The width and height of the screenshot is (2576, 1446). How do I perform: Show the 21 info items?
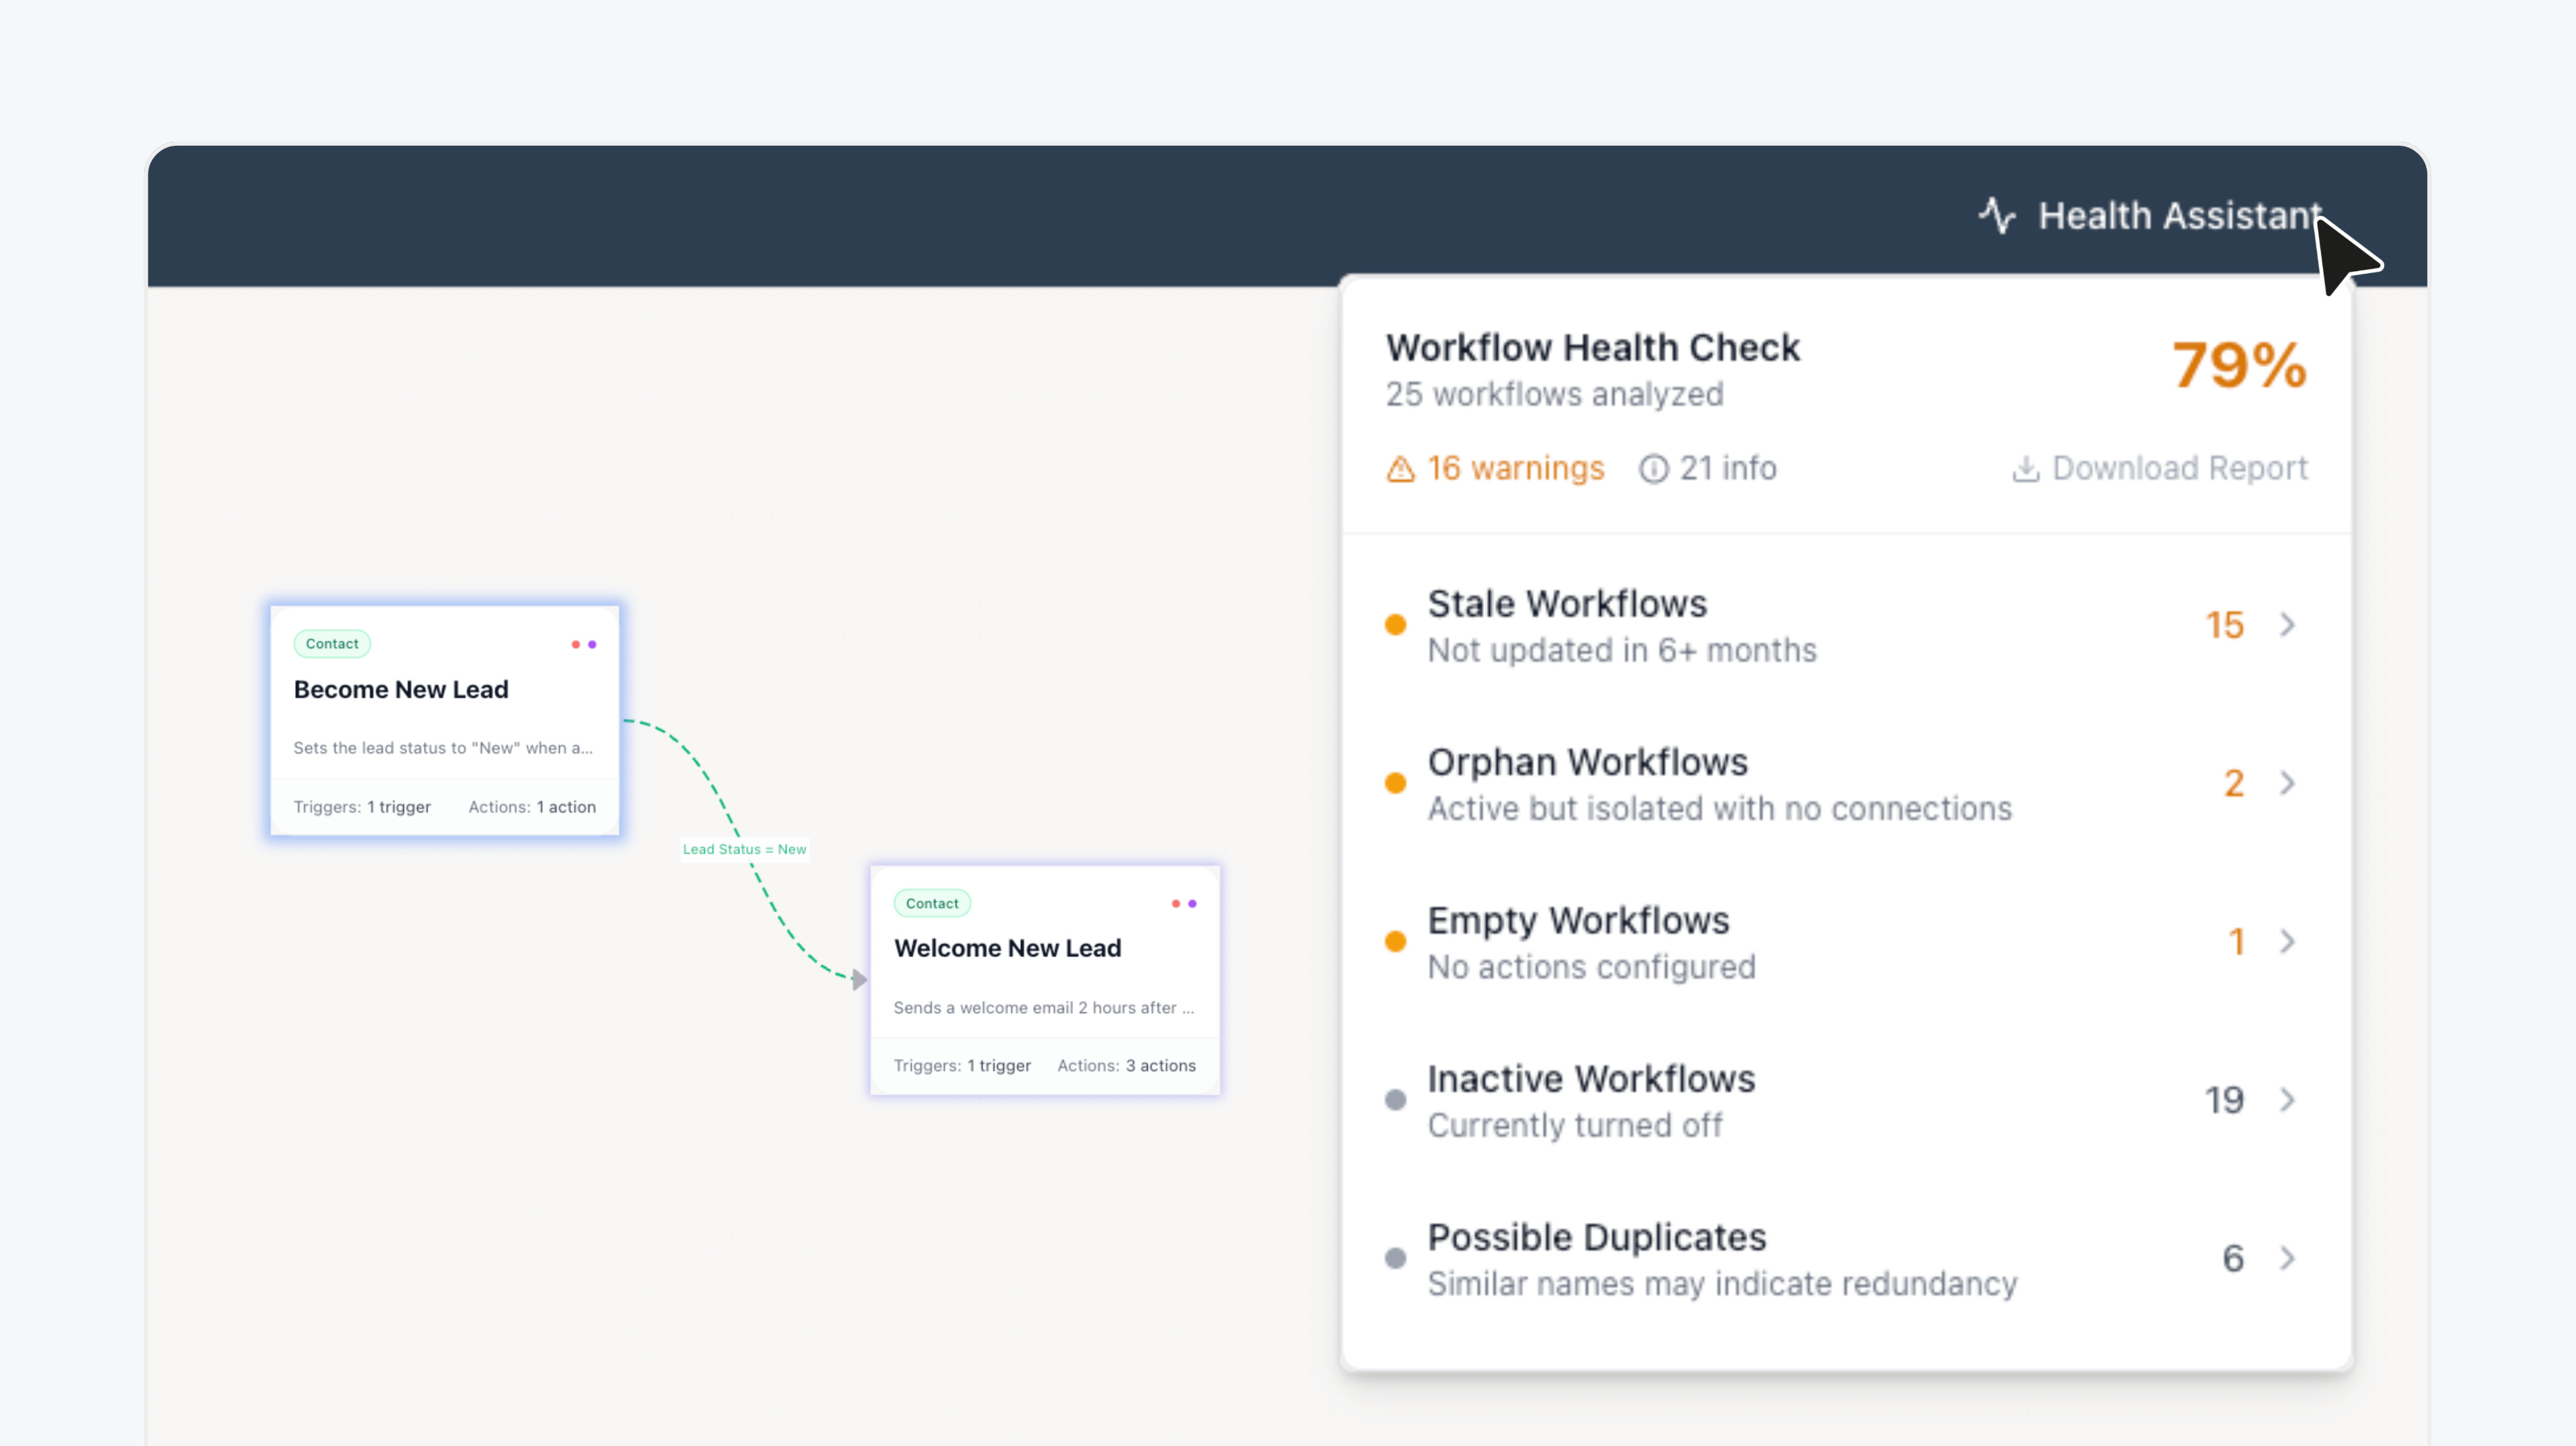click(x=1708, y=468)
